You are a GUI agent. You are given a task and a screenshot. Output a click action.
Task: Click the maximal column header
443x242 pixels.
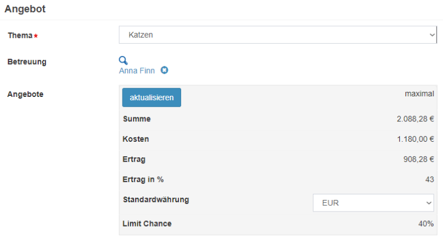click(x=419, y=94)
